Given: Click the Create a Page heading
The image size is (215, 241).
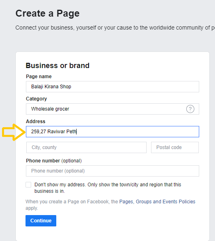Looking at the screenshot, I should coord(47,13).
